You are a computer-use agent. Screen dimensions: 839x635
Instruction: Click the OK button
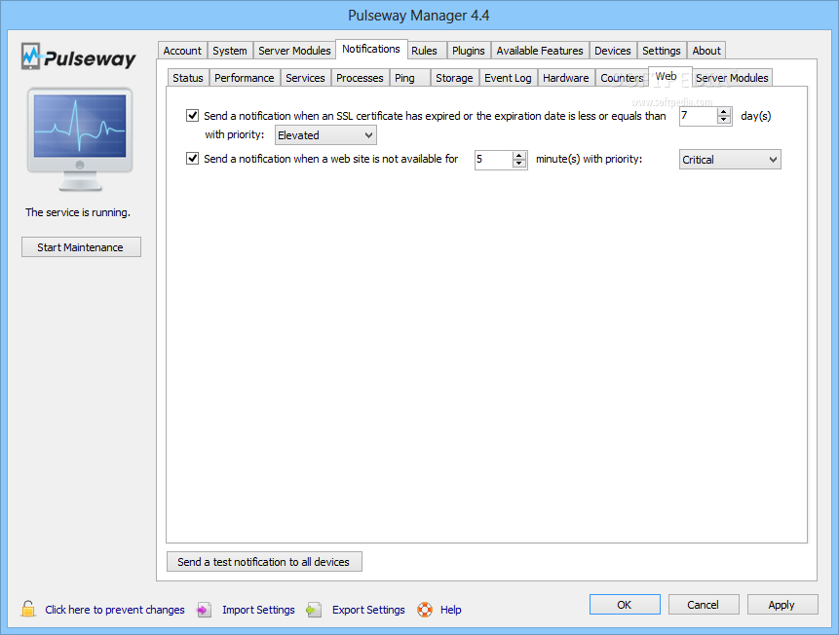tap(625, 605)
